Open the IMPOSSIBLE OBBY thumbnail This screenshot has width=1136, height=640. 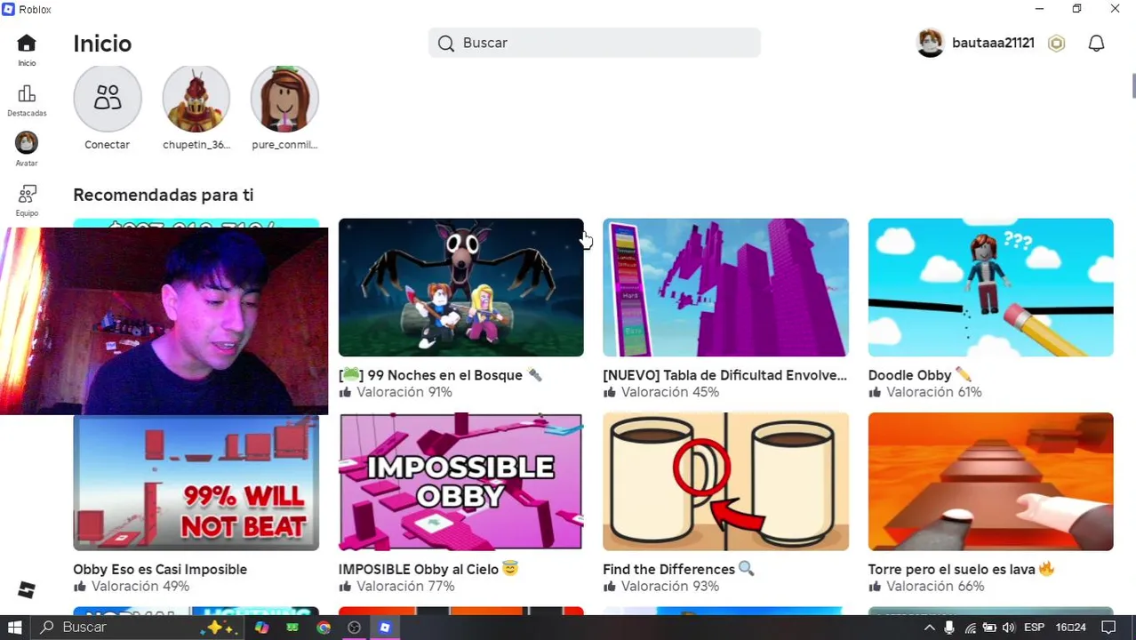[460, 482]
